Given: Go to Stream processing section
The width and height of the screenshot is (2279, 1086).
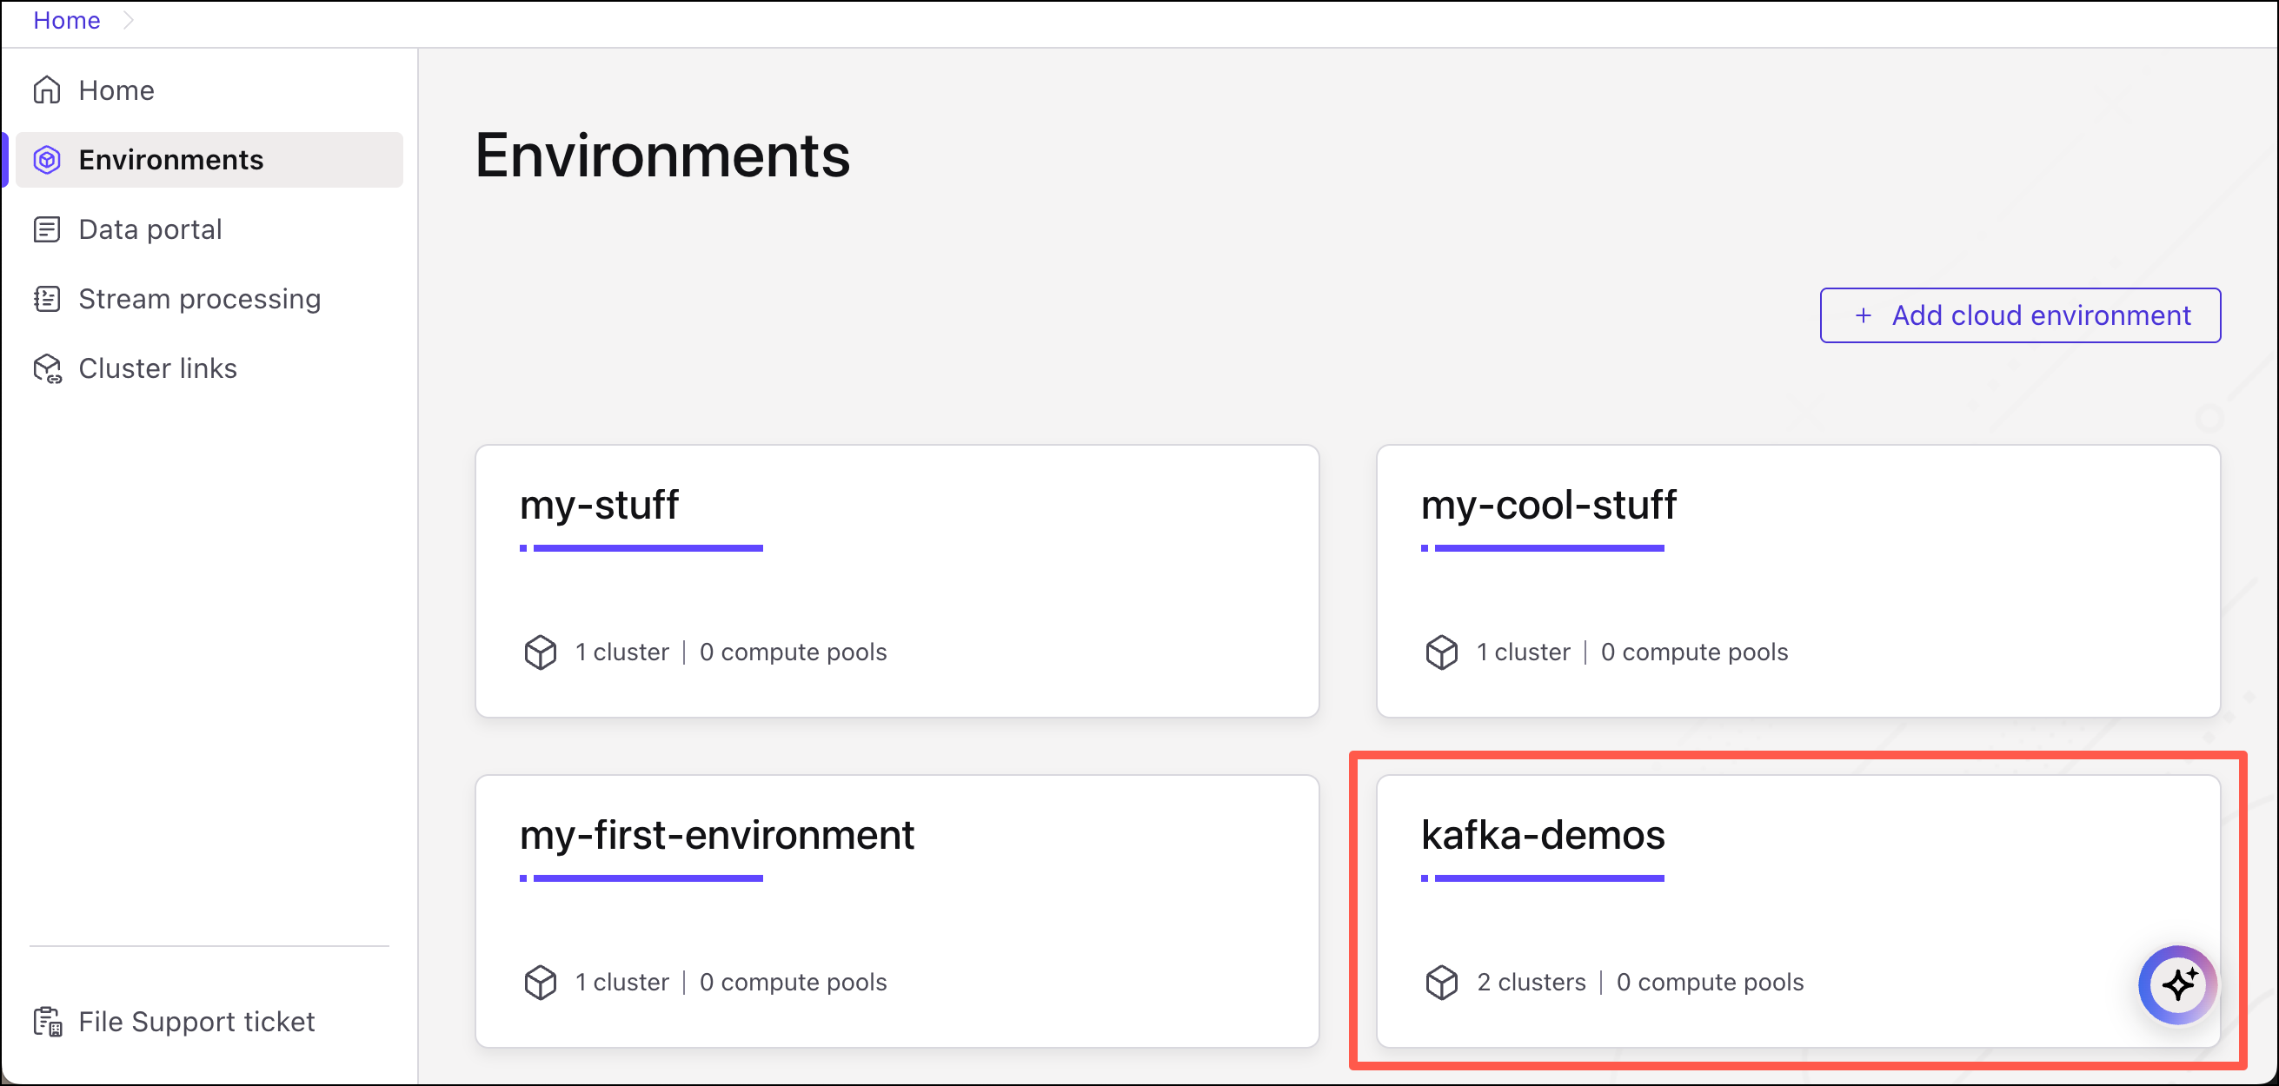Looking at the screenshot, I should 199,299.
